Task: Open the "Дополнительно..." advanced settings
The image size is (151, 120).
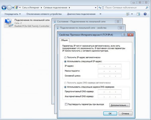Action: (120, 105)
